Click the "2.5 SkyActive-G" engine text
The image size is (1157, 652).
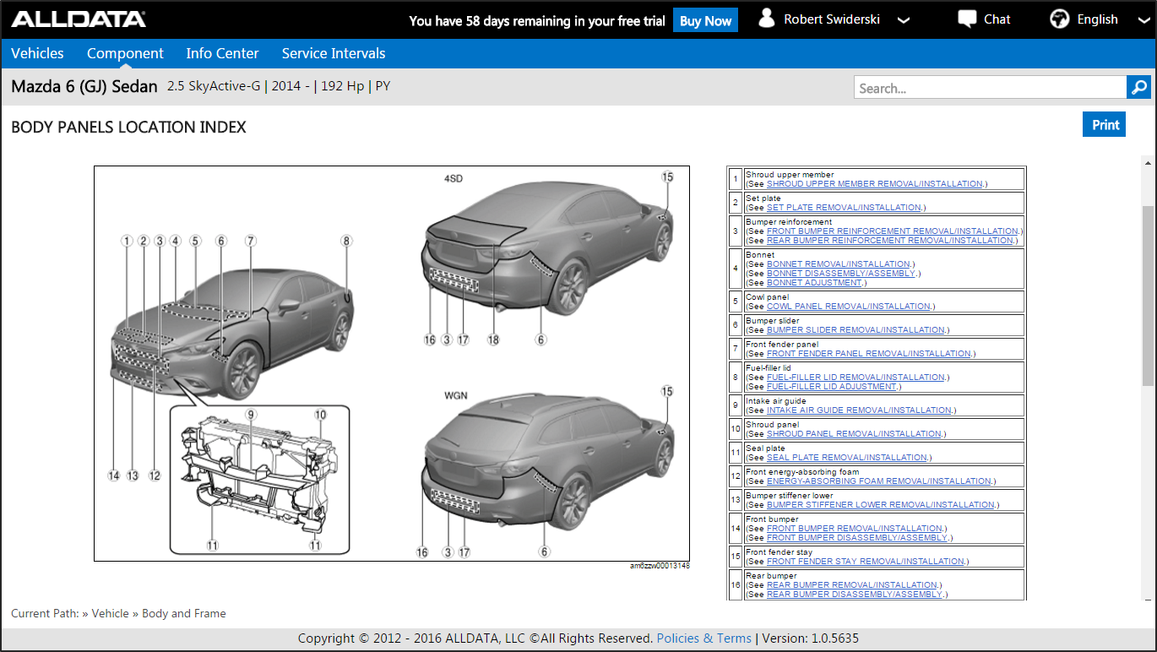[x=214, y=86]
